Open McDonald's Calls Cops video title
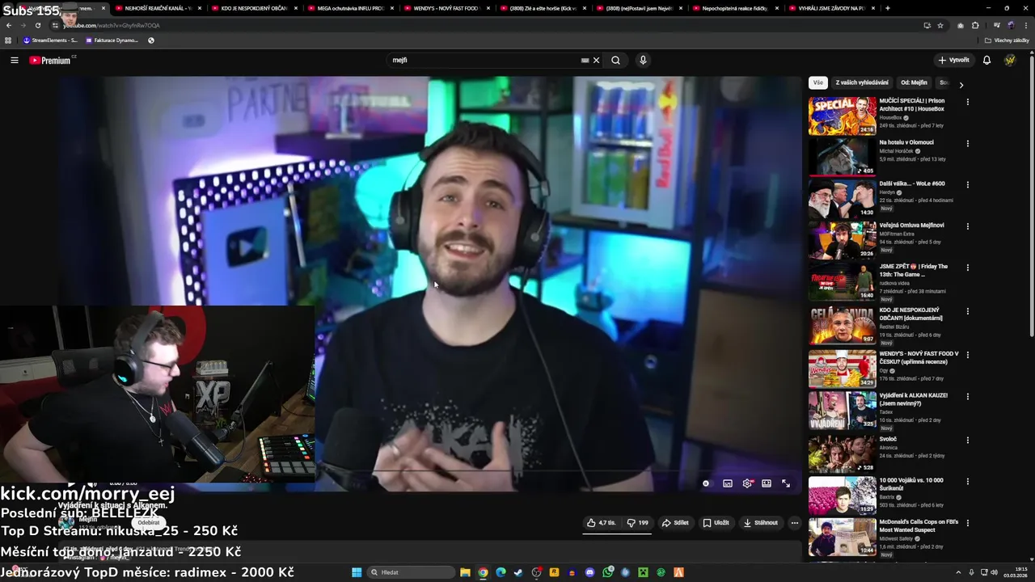The image size is (1035, 582). click(x=919, y=526)
